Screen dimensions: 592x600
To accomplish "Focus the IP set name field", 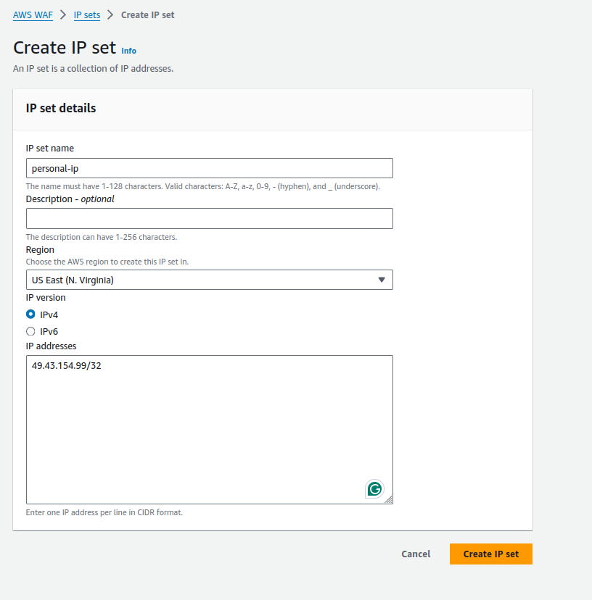I will (x=209, y=168).
